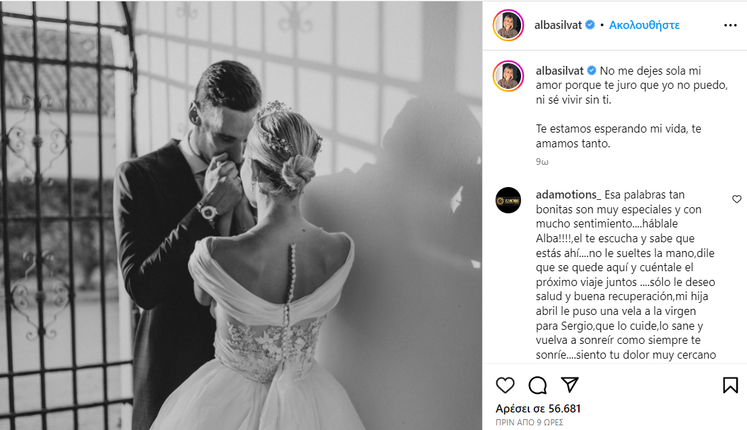747x430 pixels.
Task: Share post via paper plane icon
Action: tap(569, 385)
